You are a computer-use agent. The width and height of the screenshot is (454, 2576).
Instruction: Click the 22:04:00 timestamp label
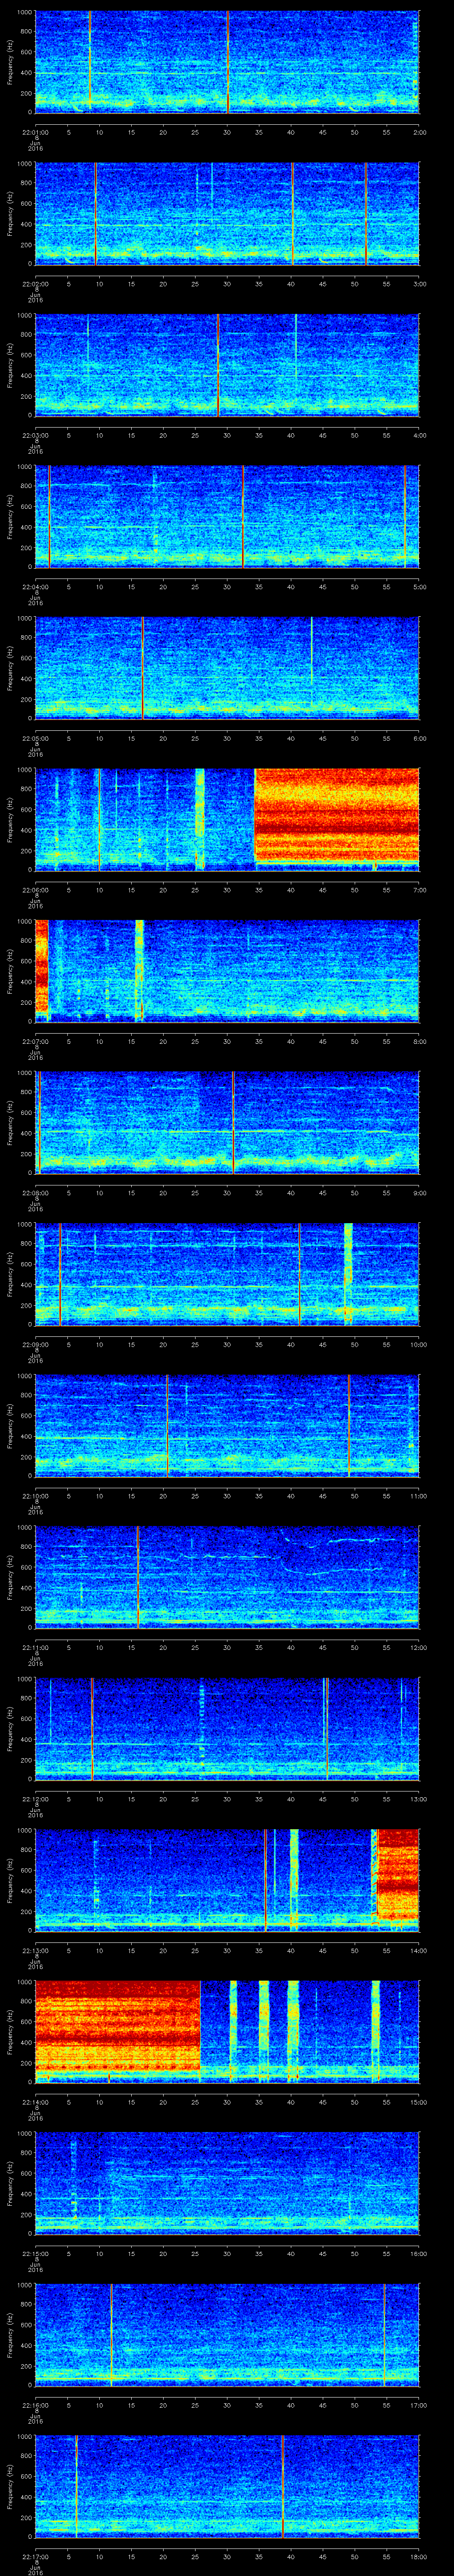coord(35,587)
